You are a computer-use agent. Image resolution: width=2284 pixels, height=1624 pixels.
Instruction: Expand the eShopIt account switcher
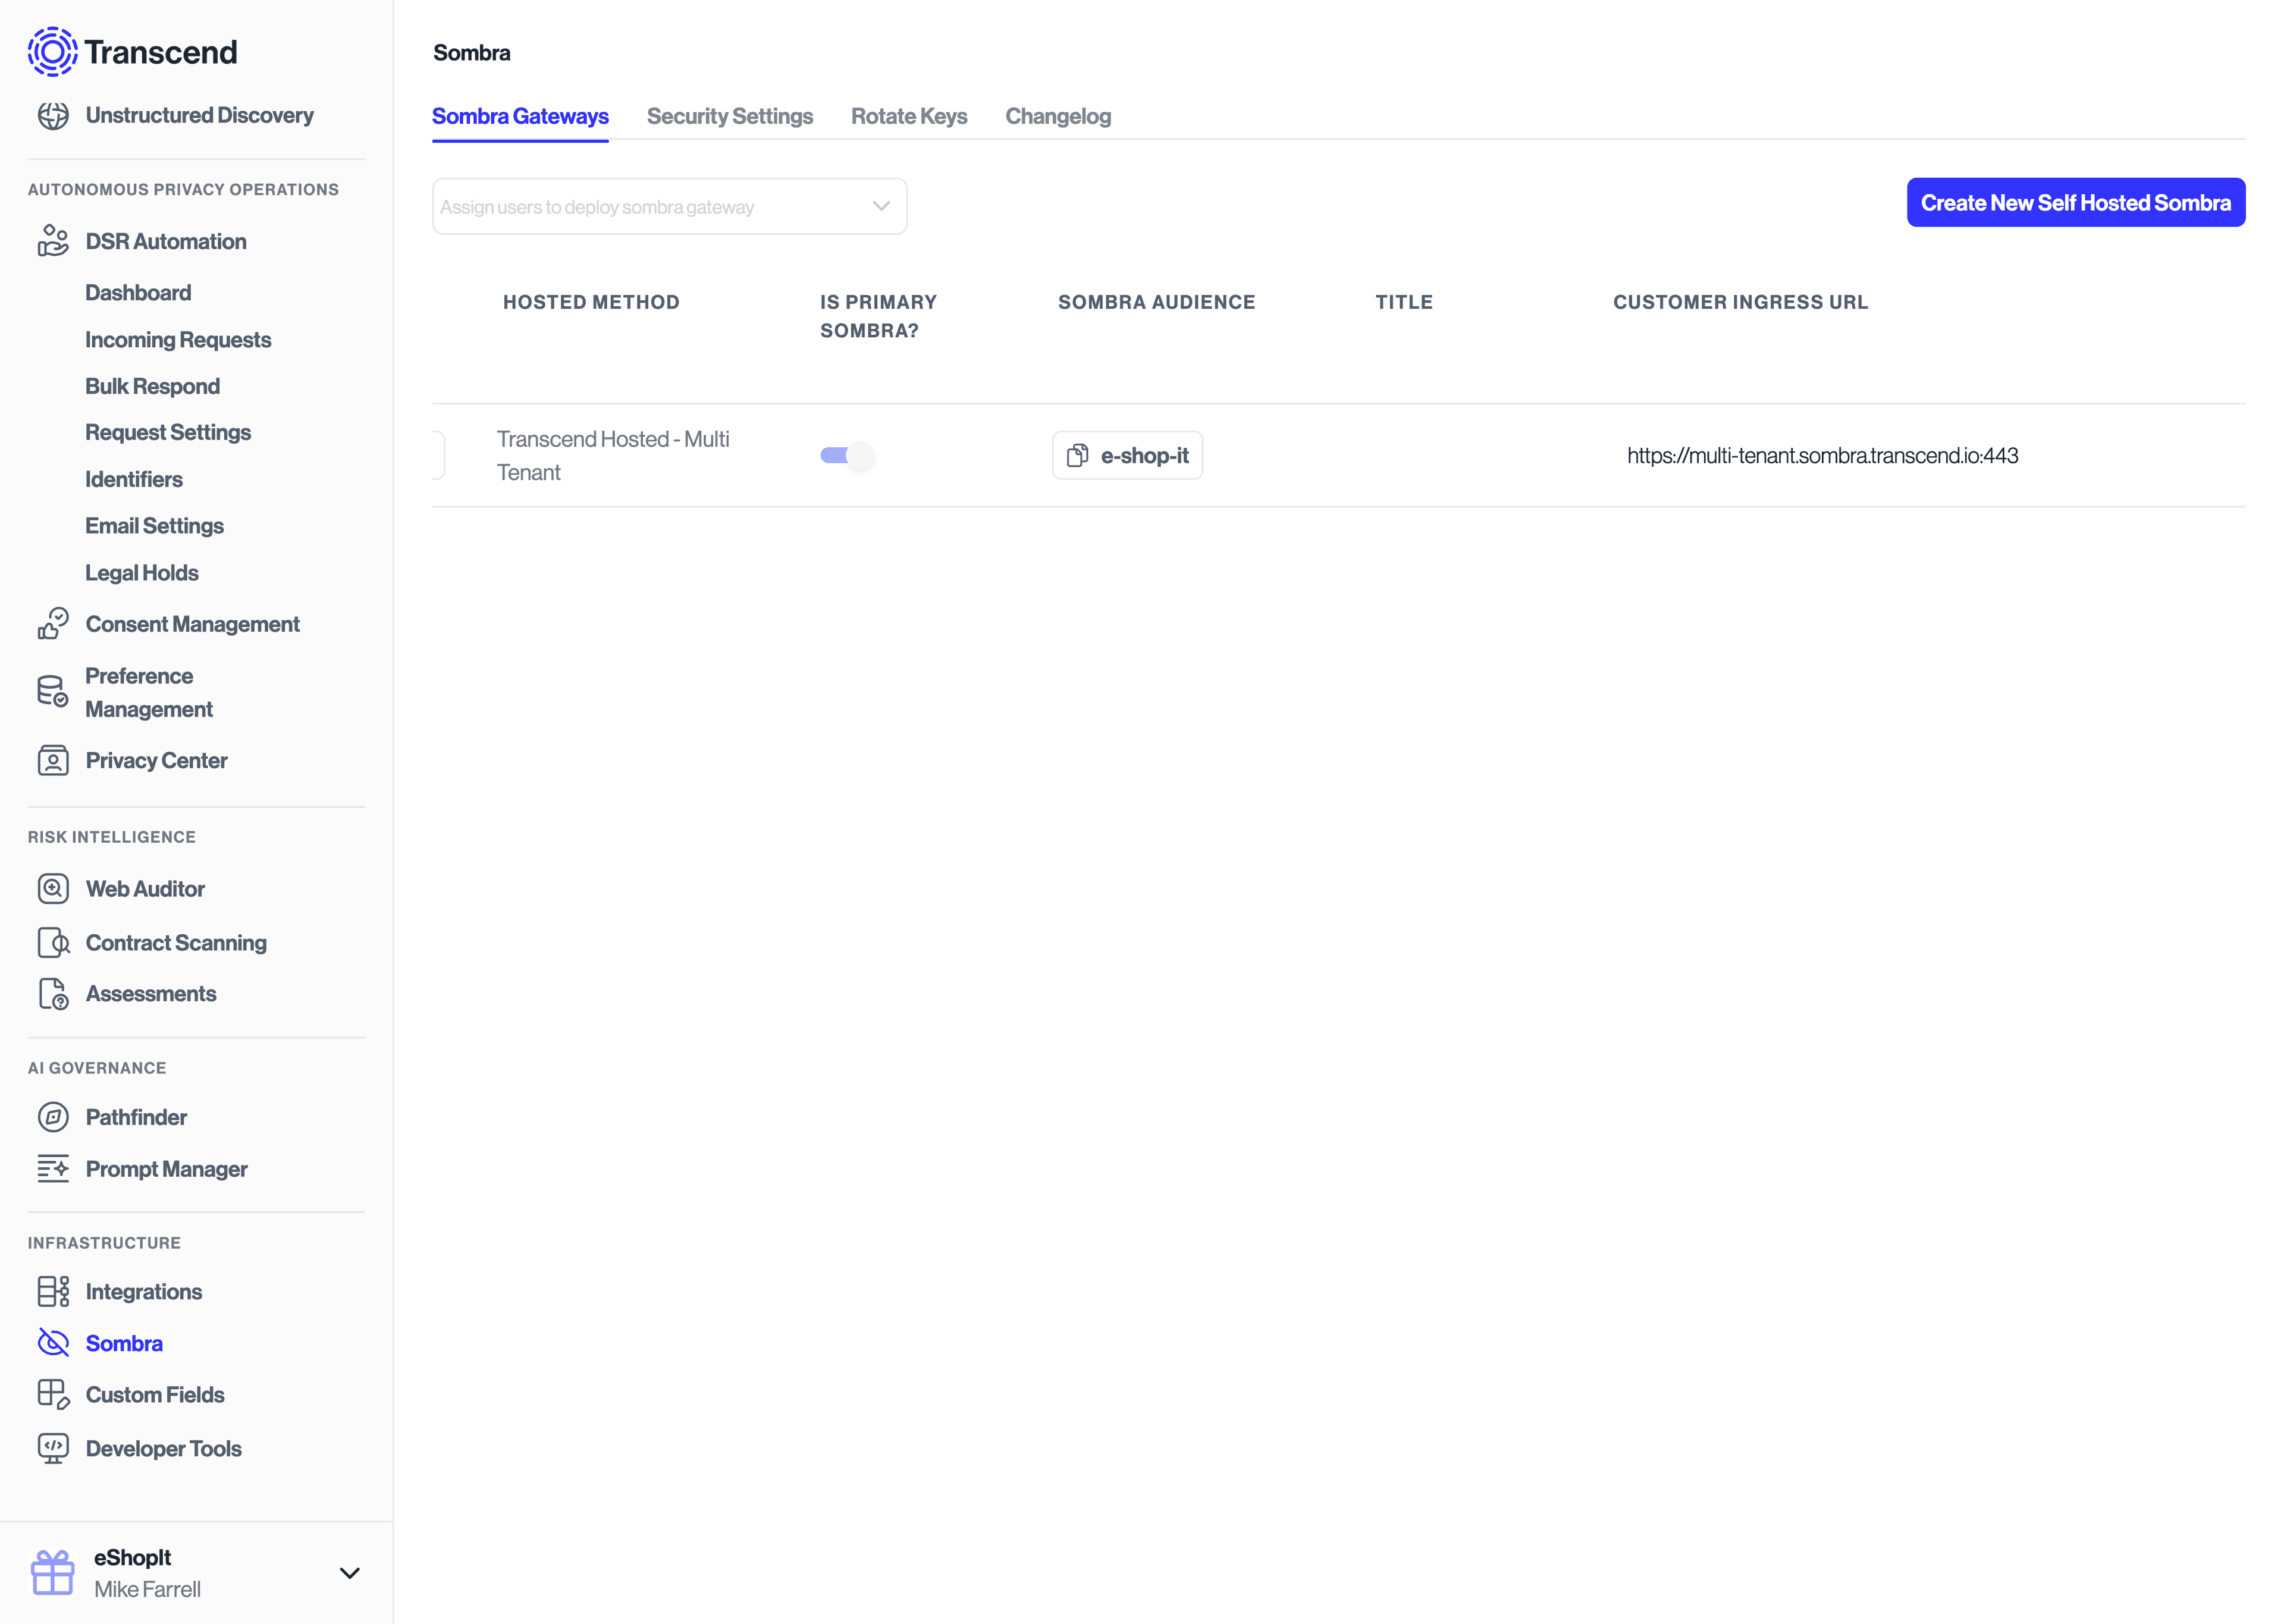(x=349, y=1572)
